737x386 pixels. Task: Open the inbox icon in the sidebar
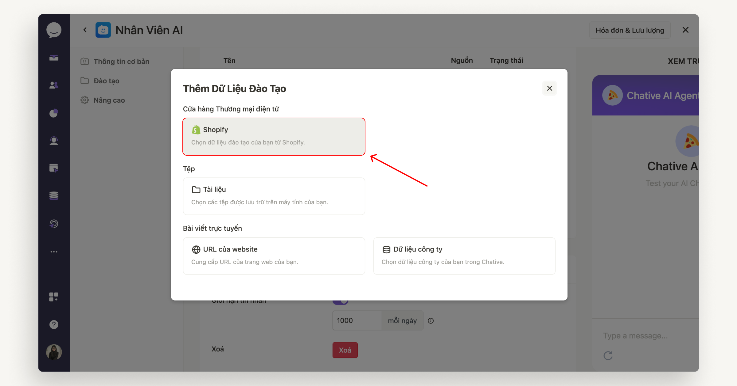click(54, 58)
